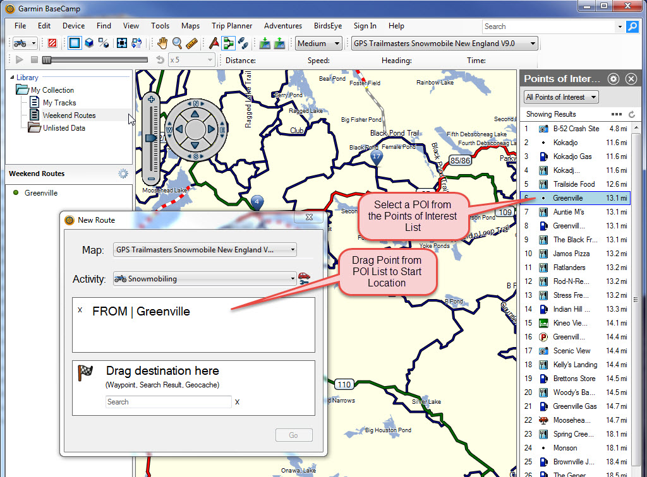
Task: Click the destination Search field
Action: [x=168, y=402]
